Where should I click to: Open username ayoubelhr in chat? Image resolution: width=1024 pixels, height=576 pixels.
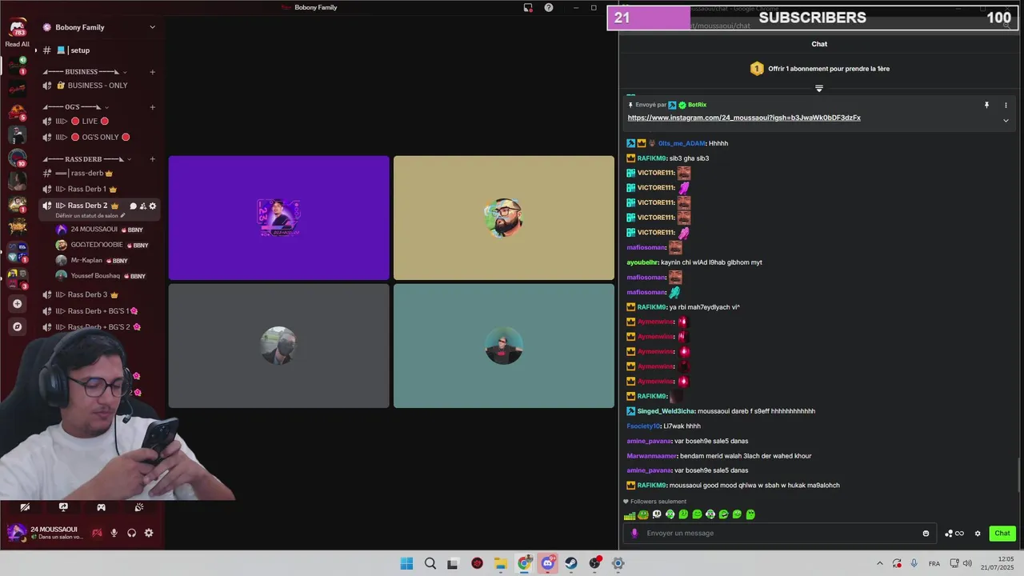click(642, 262)
